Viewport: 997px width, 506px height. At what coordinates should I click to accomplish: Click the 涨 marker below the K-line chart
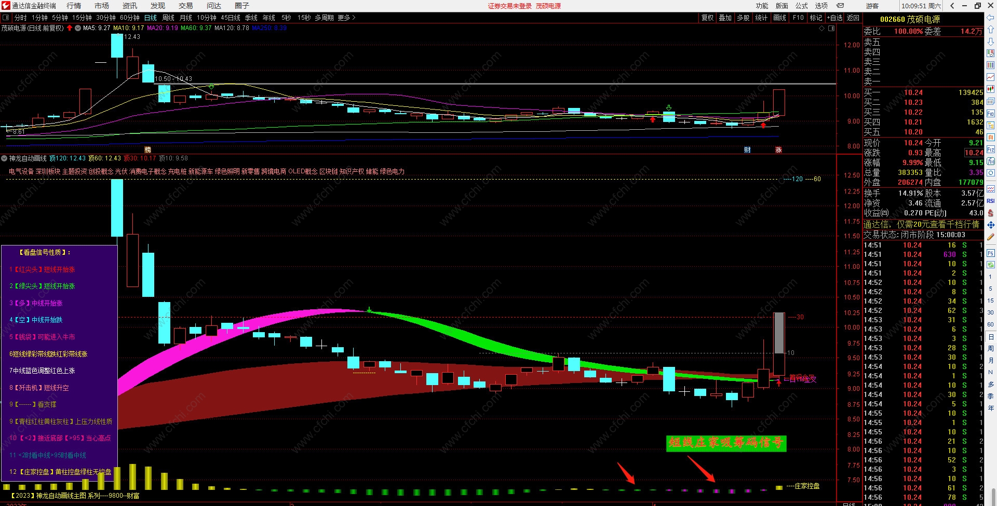pyautogui.click(x=778, y=149)
